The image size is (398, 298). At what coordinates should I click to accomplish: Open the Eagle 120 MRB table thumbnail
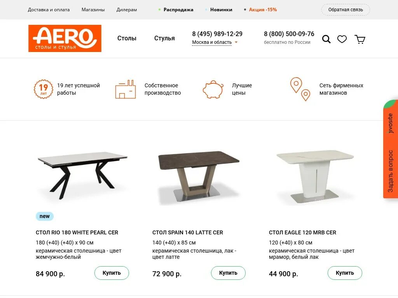tap(315, 177)
